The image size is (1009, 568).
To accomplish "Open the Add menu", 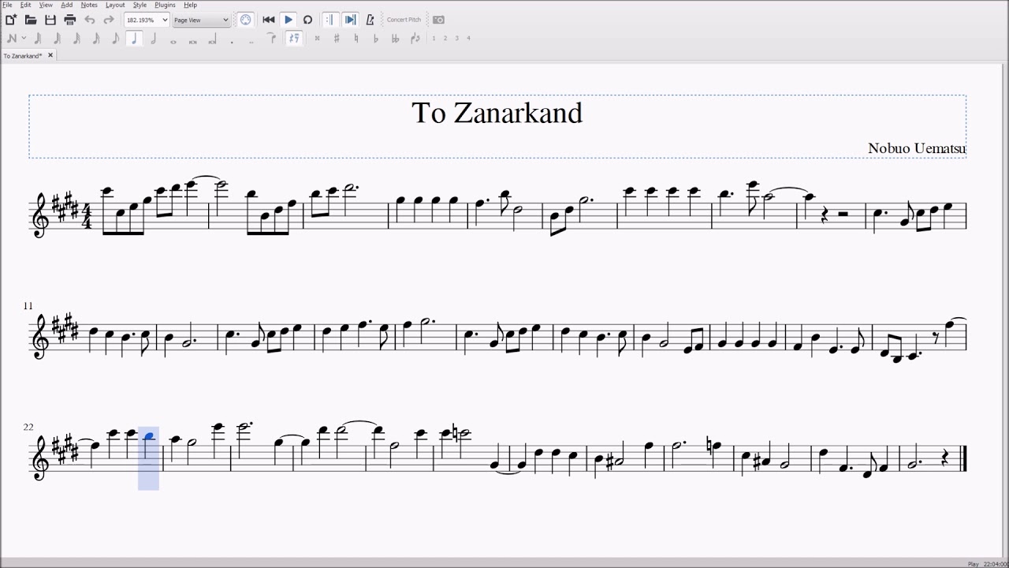I will coord(67,5).
